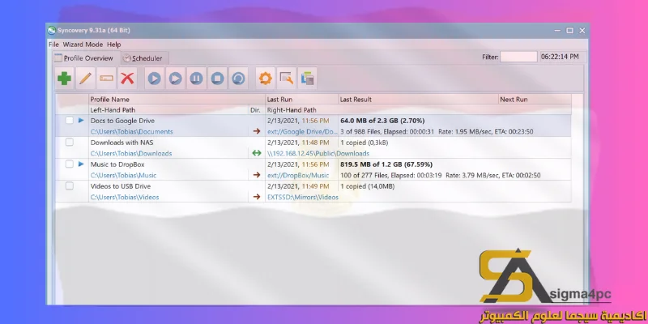Click right-hand path \\192.168.12.45\Public\Downloads
Screen dimensions: 648x324
click(318, 153)
